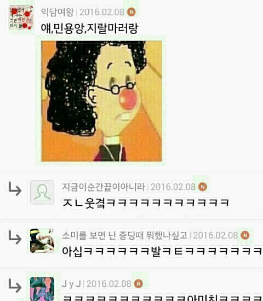Click the 2016.02.08 date on the top comment
The width and height of the screenshot is (263, 301).
tap(102, 12)
